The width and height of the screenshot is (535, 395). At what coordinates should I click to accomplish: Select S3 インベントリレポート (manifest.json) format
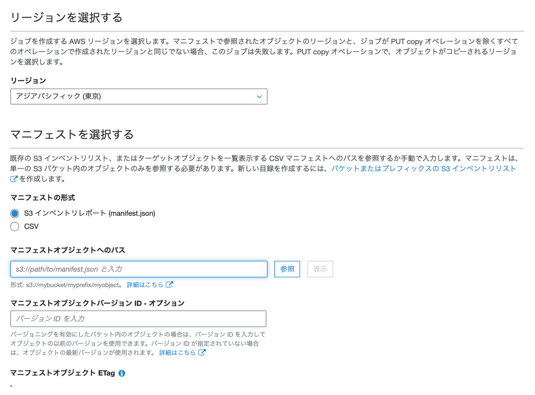pos(14,213)
